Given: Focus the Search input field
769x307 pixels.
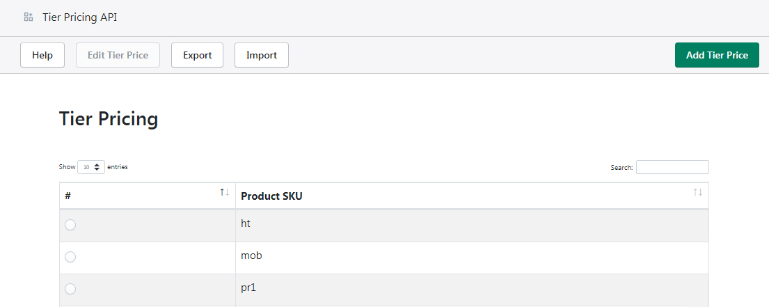Looking at the screenshot, I should [672, 167].
